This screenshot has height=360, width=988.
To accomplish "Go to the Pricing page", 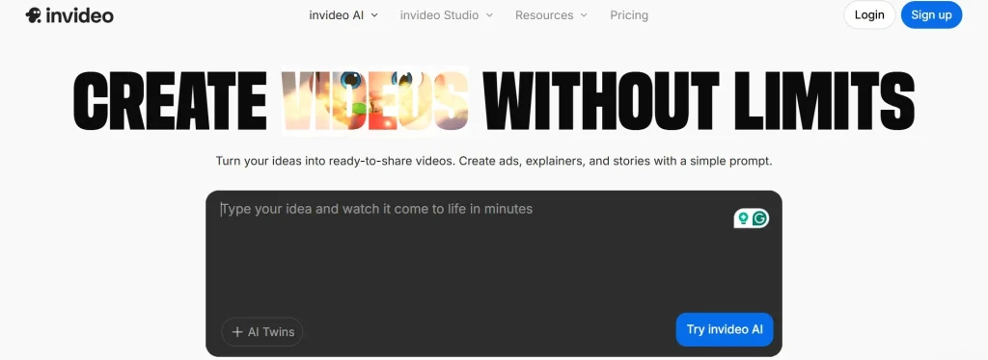I will point(629,15).
